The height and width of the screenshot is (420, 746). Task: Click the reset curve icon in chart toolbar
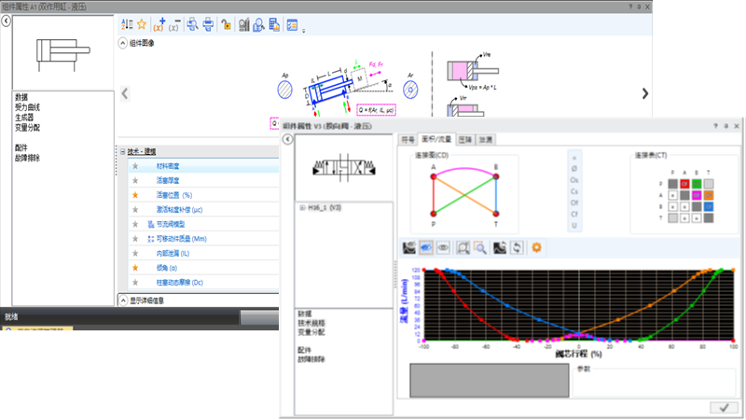point(500,247)
